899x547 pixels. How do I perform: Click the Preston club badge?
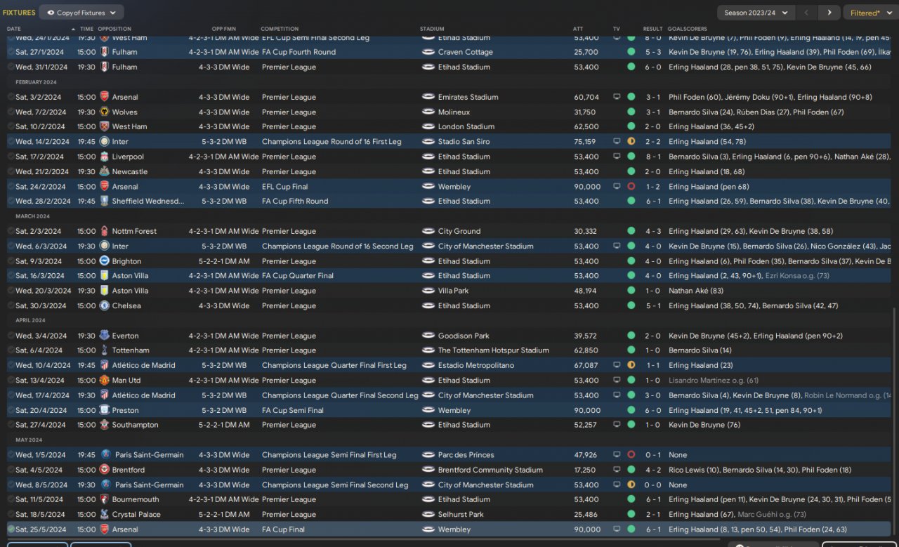pyautogui.click(x=104, y=410)
